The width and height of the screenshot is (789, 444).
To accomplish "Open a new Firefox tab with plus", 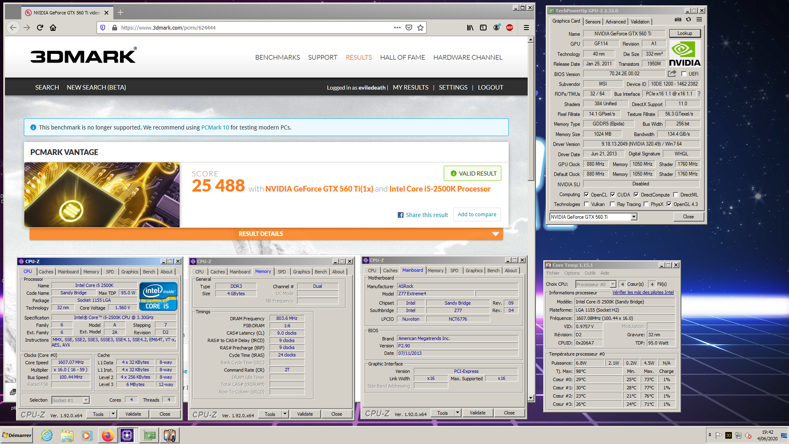I will point(120,12).
